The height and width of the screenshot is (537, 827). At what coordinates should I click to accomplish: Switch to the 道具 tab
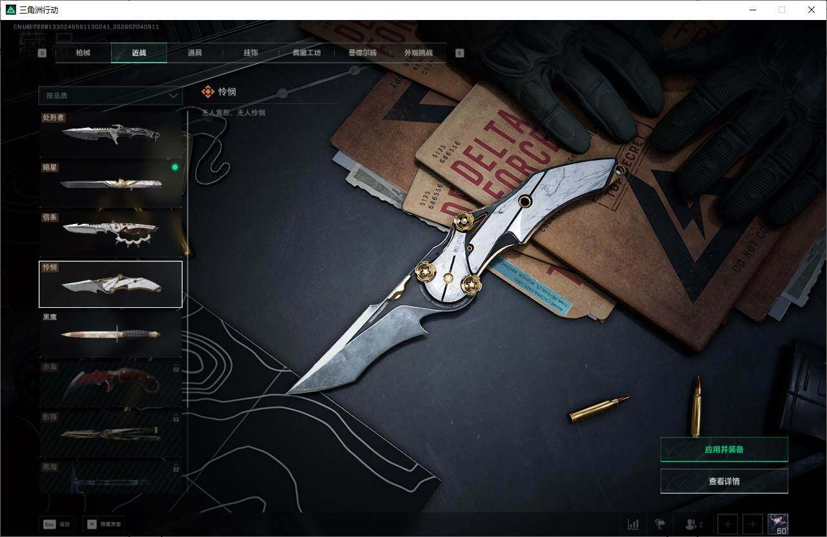pyautogui.click(x=195, y=53)
